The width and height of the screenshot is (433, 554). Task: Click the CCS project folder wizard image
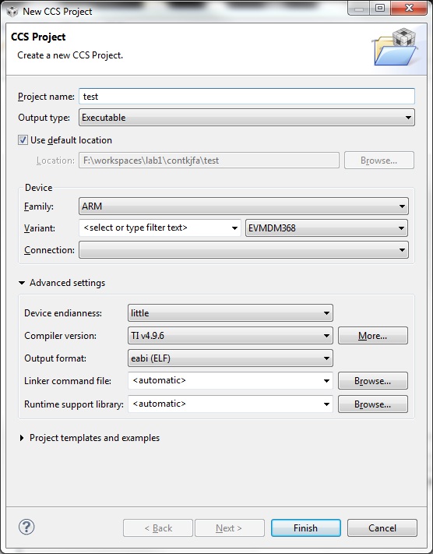point(395,48)
